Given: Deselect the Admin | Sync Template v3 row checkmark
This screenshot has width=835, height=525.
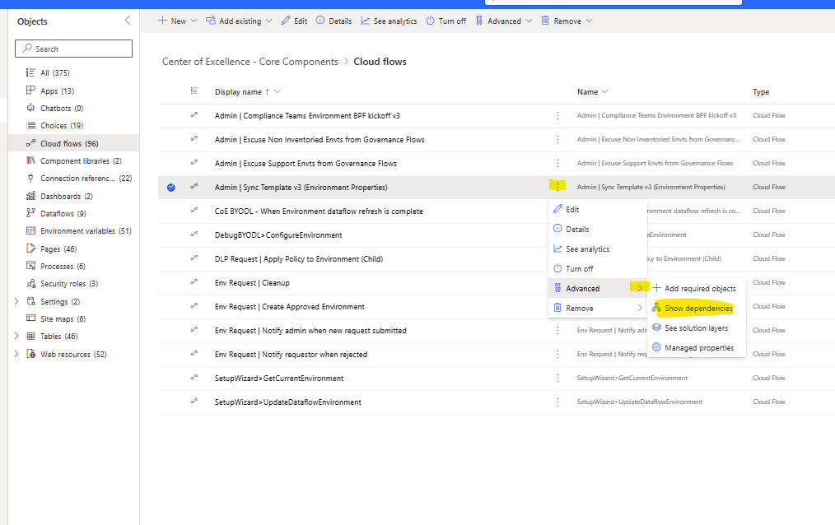Looking at the screenshot, I should click(x=171, y=187).
